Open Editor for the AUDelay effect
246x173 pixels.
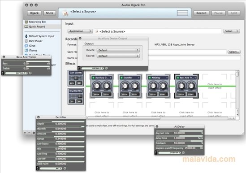(x=153, y=95)
